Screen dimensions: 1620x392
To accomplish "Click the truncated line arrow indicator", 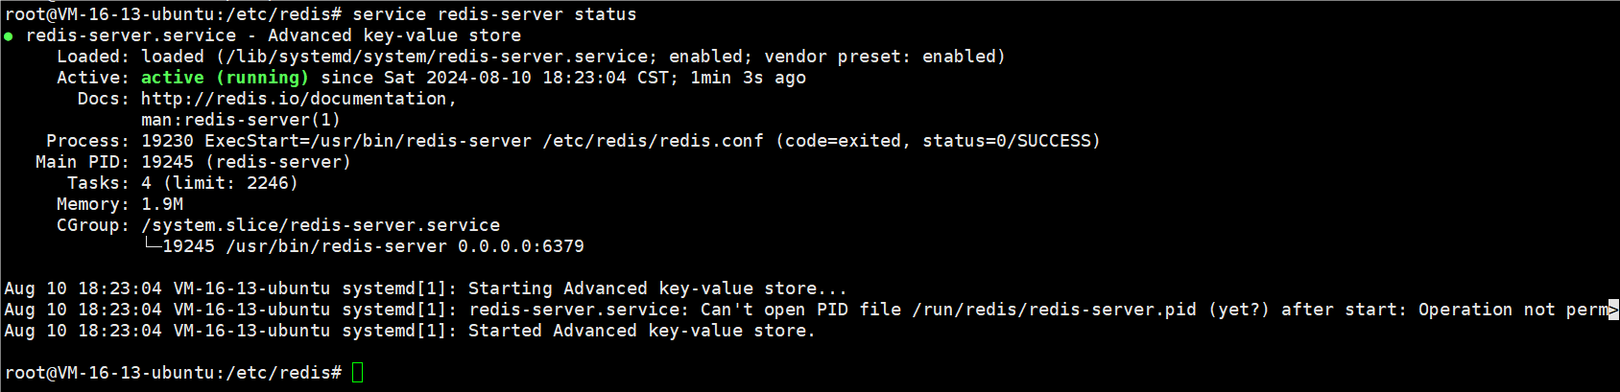I will (x=1614, y=310).
